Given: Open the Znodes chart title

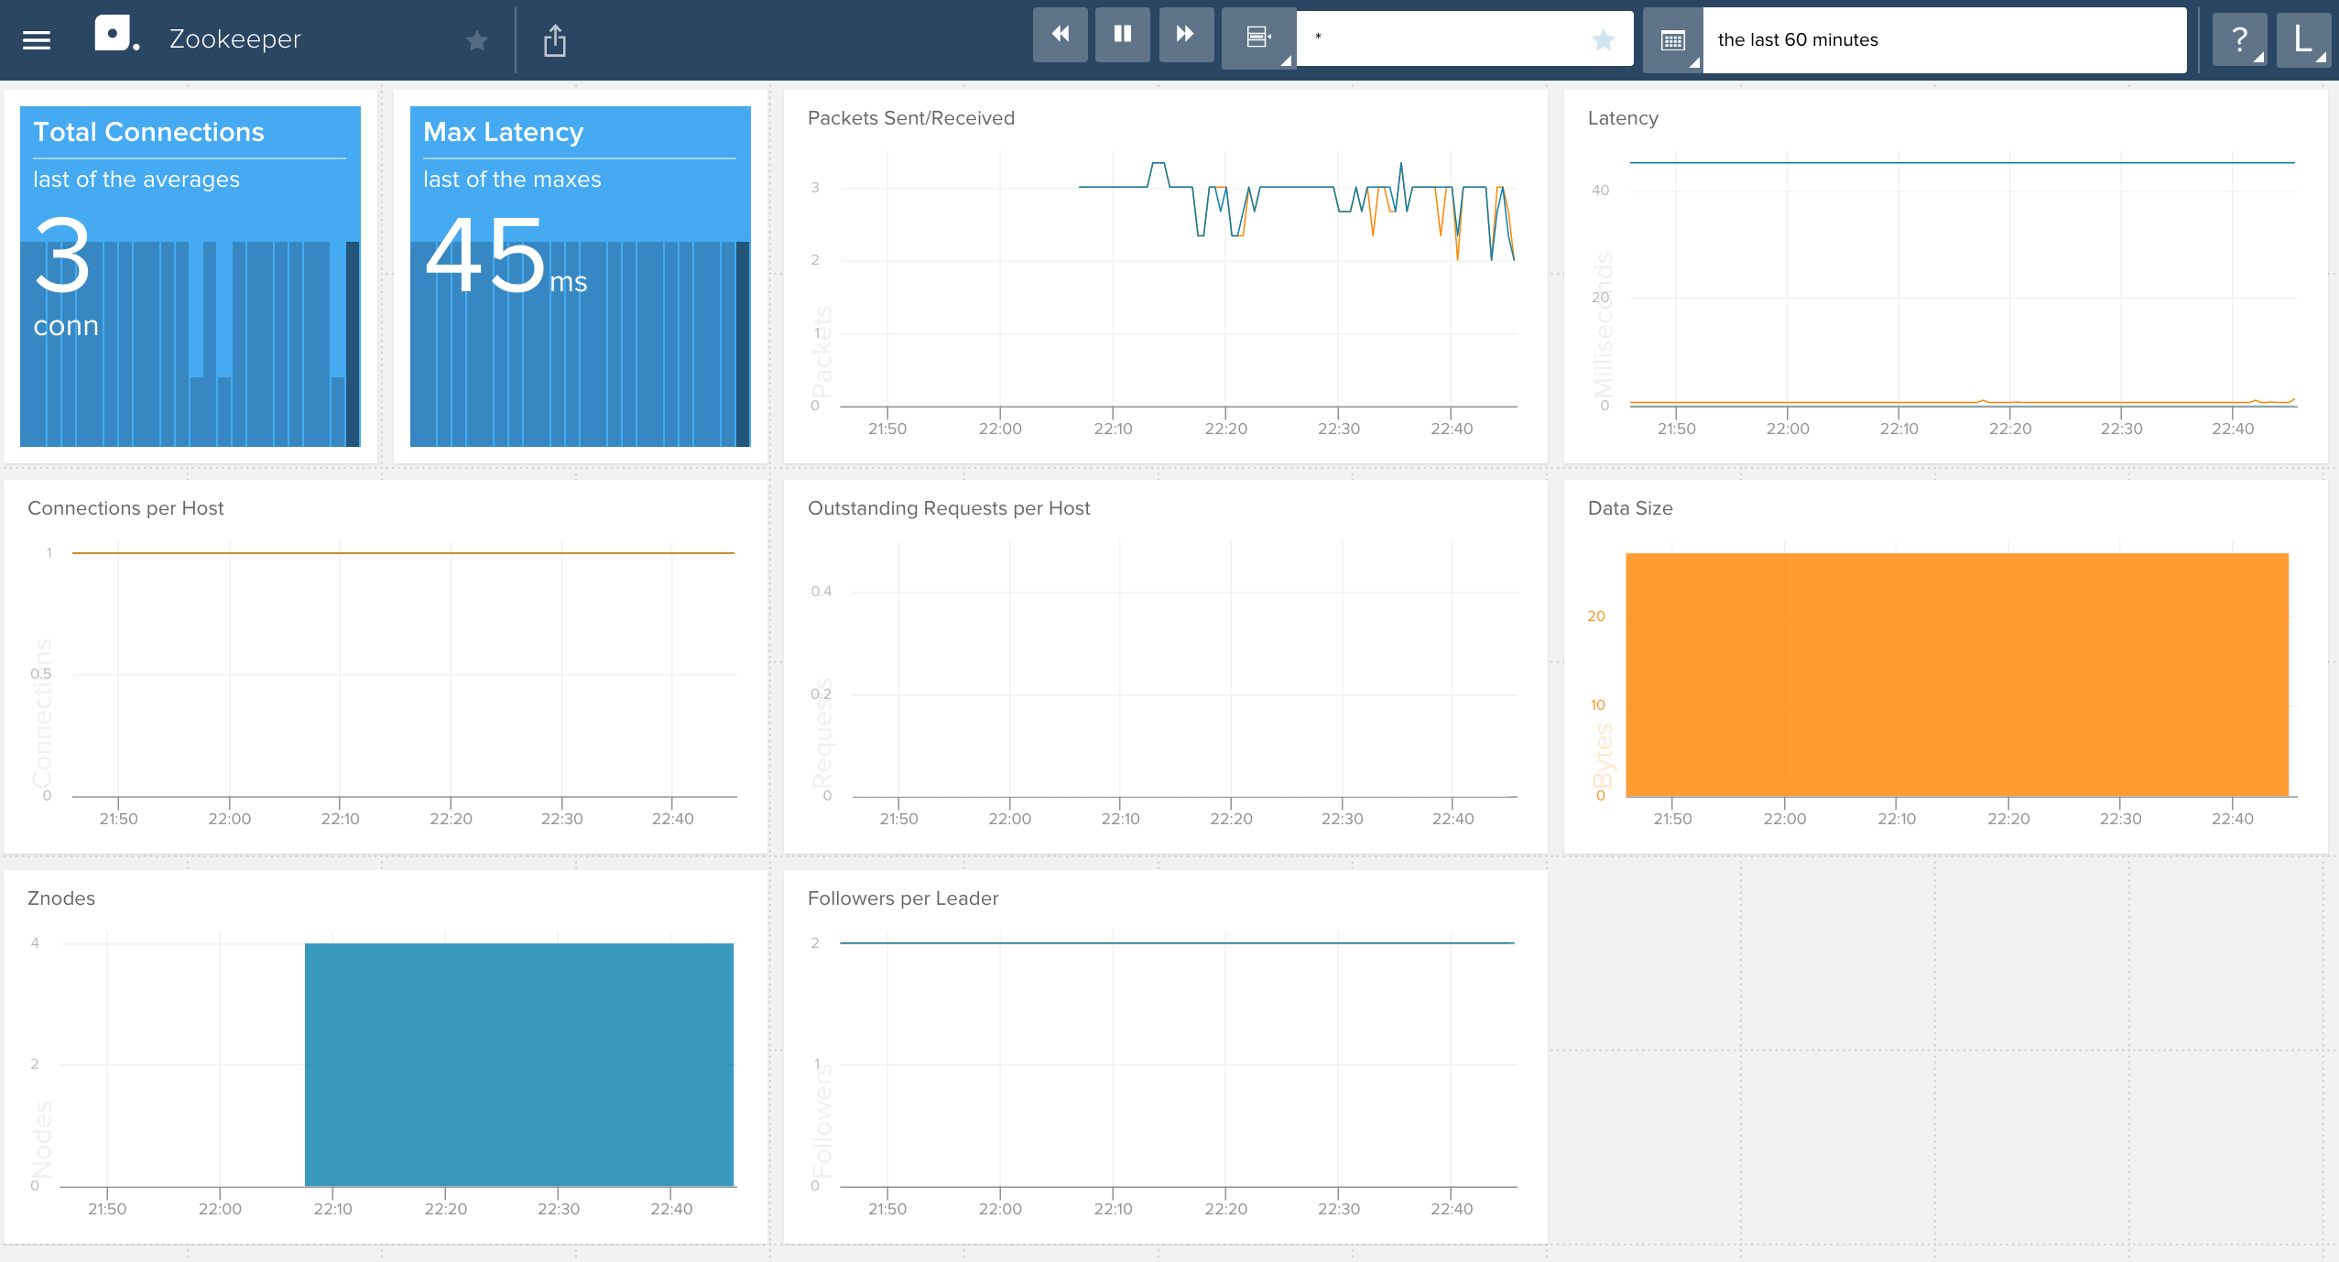Looking at the screenshot, I should 61,898.
